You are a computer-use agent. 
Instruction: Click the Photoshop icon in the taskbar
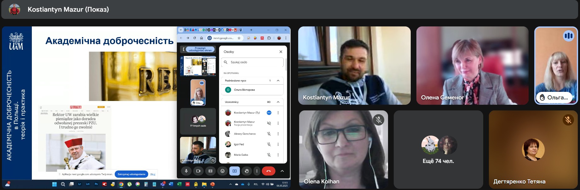pyautogui.click(x=96, y=184)
